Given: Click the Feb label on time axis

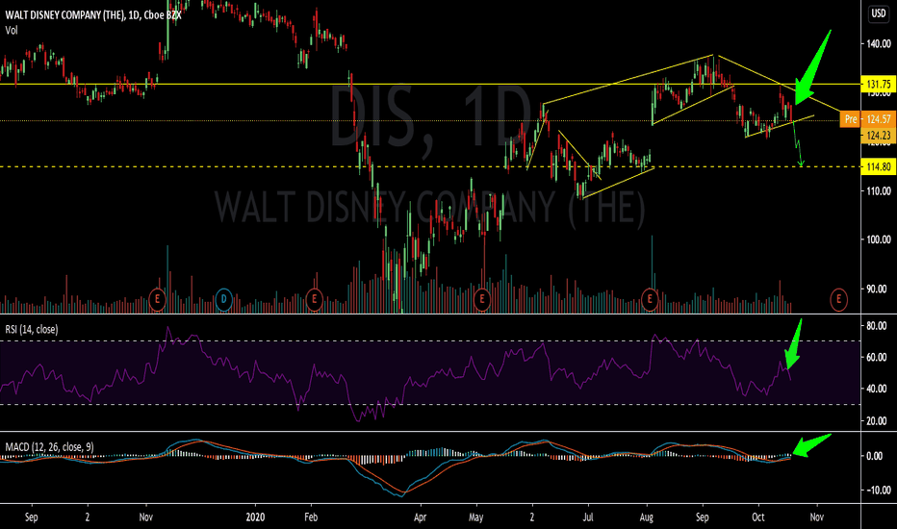Looking at the screenshot, I should click(x=311, y=517).
